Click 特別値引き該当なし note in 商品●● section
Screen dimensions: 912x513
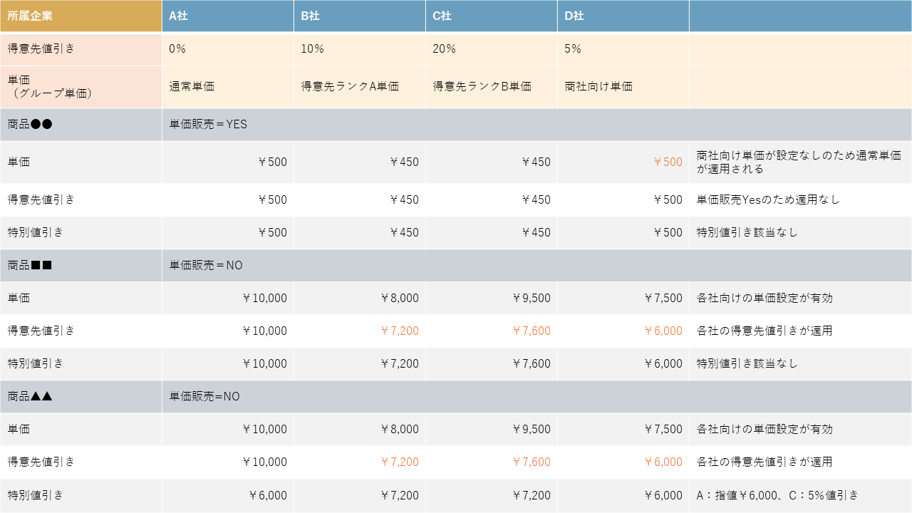point(747,232)
